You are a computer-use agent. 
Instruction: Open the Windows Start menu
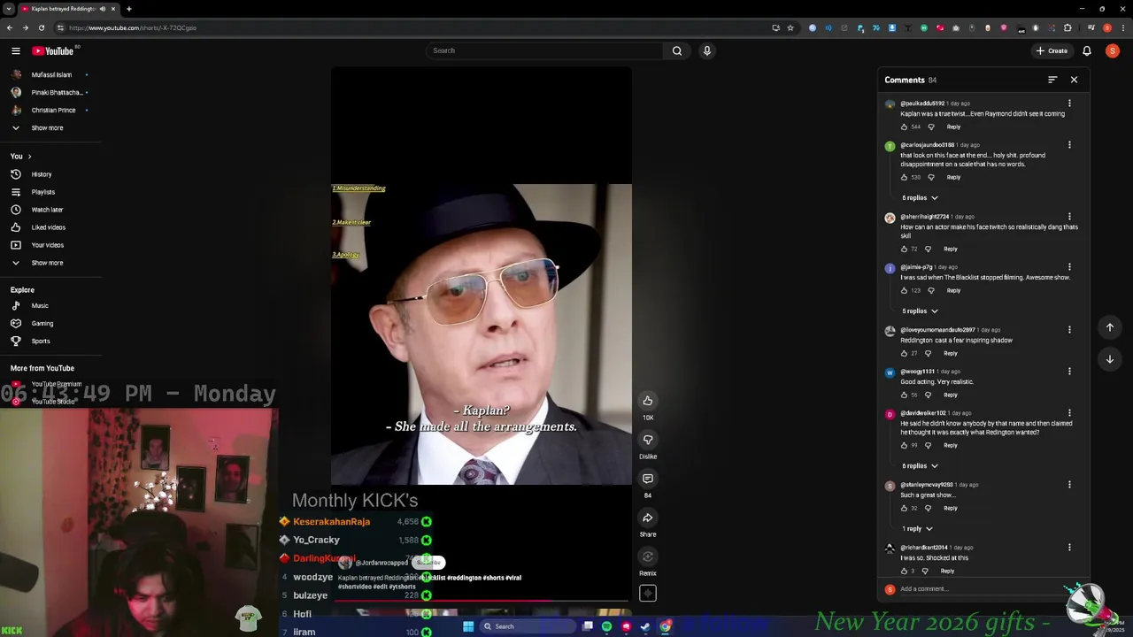(468, 626)
